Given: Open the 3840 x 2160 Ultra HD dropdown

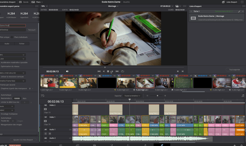Looking at the screenshot, I should coord(12,73).
